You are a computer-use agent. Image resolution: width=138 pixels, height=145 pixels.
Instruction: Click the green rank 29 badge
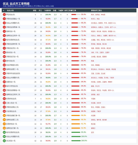4,132
